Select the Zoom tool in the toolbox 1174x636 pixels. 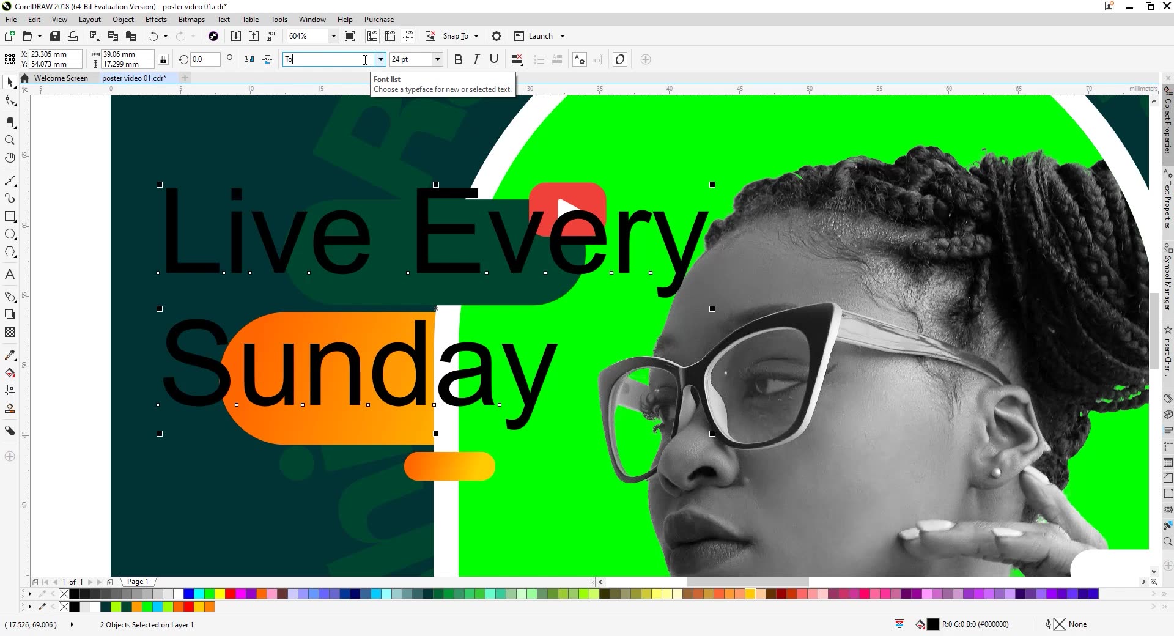coord(10,140)
